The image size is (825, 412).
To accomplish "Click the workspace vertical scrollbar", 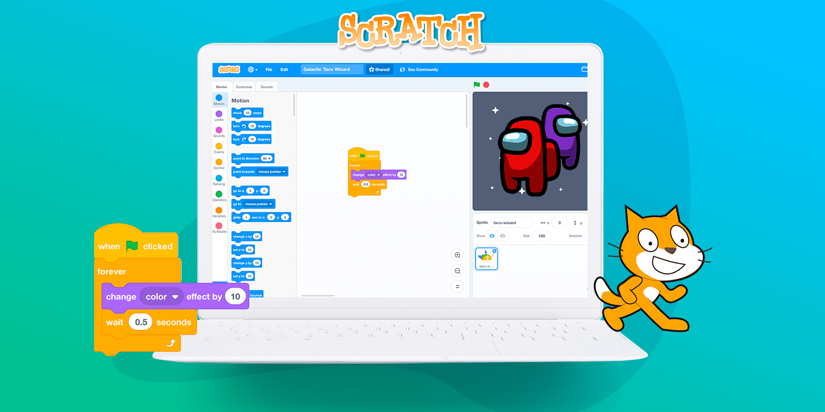I will (467, 111).
